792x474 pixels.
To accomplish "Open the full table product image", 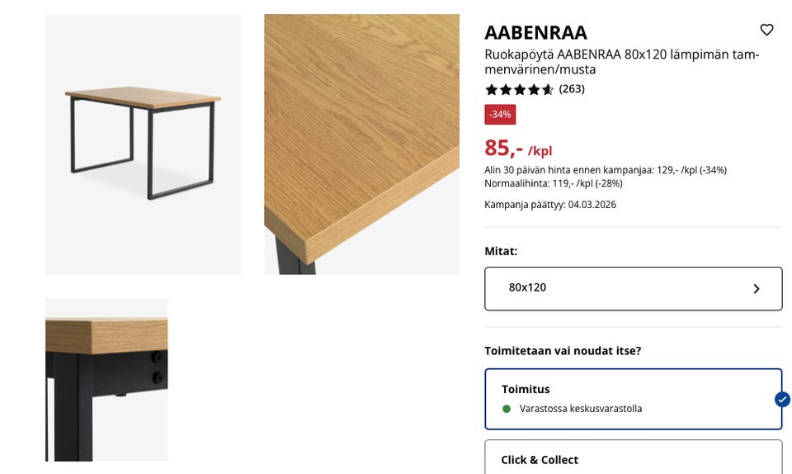I will point(143,145).
